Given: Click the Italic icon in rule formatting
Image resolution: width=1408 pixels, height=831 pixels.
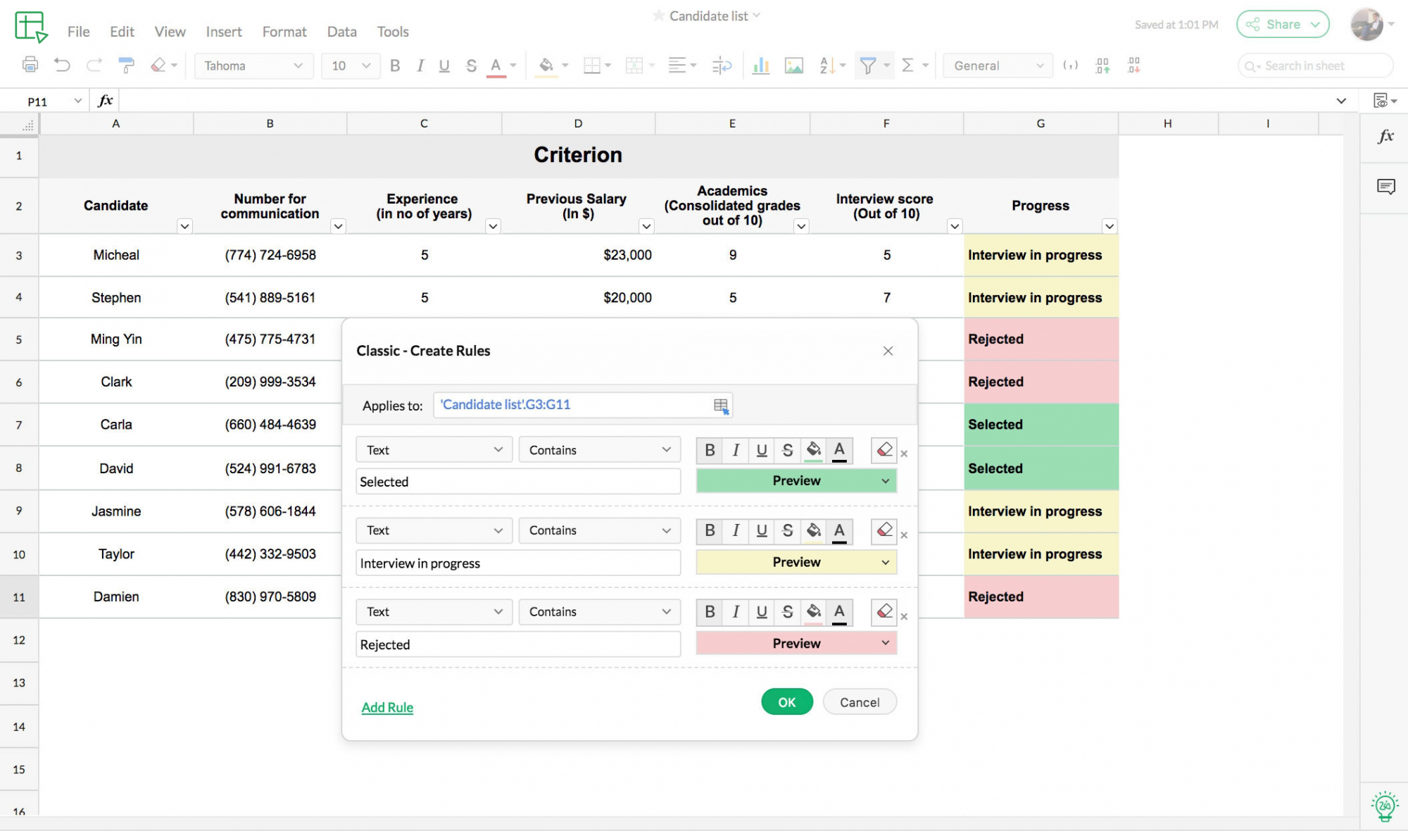Looking at the screenshot, I should pyautogui.click(x=736, y=449).
